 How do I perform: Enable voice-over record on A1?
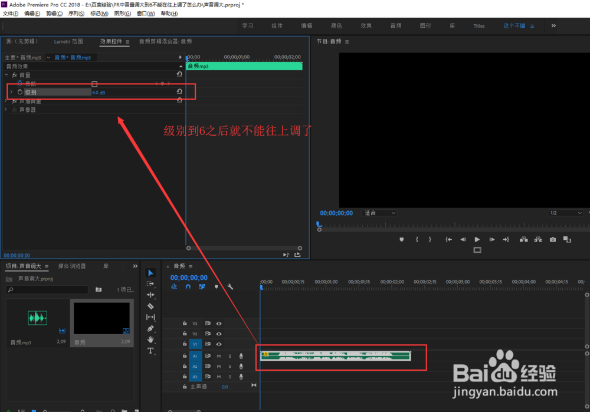[x=241, y=356]
